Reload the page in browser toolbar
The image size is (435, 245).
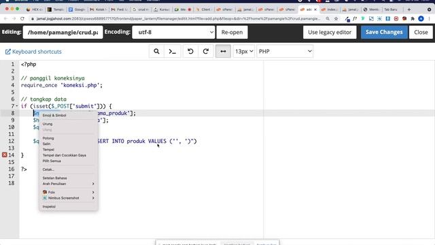(x=22, y=18)
